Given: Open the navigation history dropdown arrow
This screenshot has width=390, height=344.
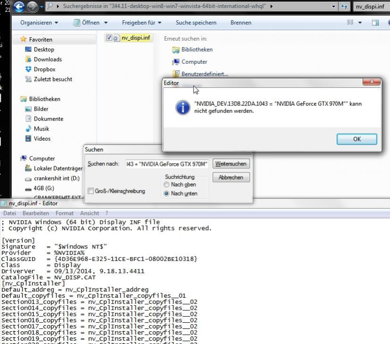Looking at the screenshot, I should (41, 7).
